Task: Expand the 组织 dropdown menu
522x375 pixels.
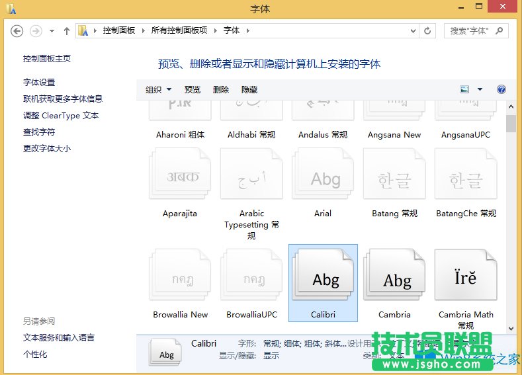Action: (x=159, y=89)
